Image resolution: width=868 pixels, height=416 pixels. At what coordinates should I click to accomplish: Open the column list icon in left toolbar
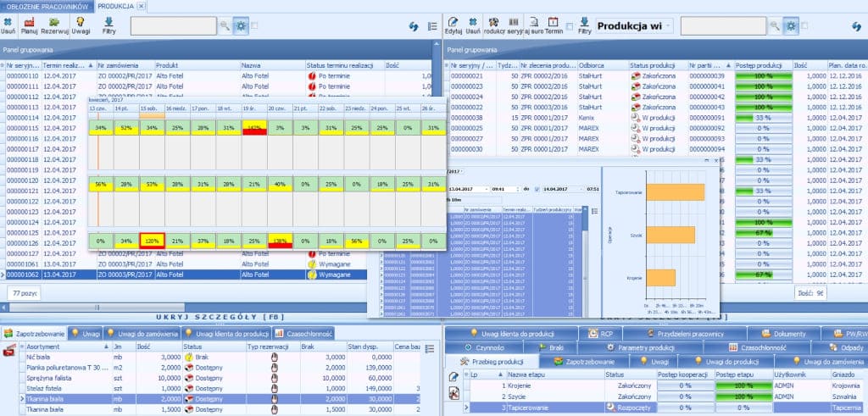[x=433, y=26]
